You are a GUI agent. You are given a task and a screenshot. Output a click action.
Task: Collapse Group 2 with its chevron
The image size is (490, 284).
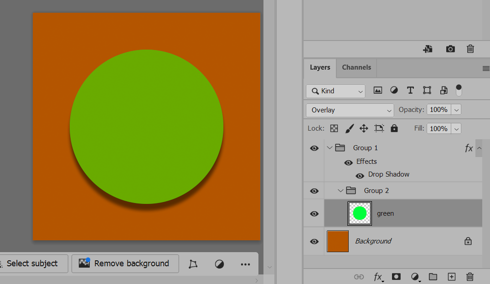pos(340,190)
